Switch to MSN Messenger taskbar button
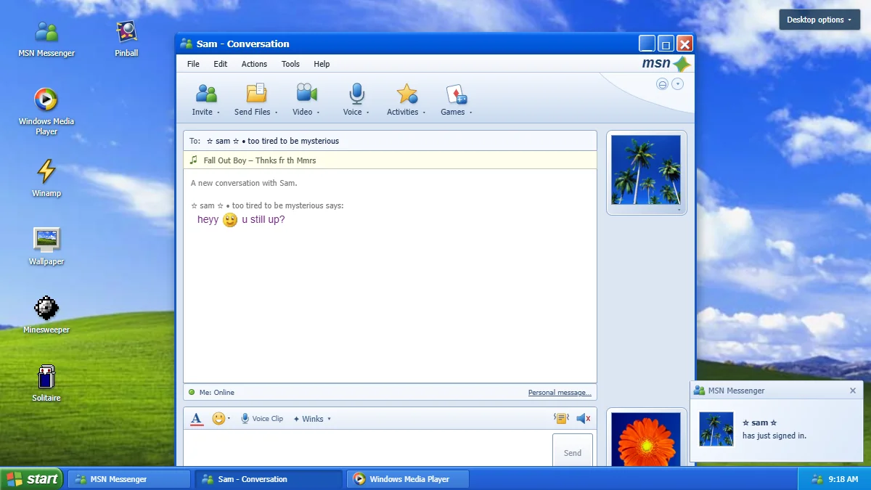 pyautogui.click(x=129, y=479)
